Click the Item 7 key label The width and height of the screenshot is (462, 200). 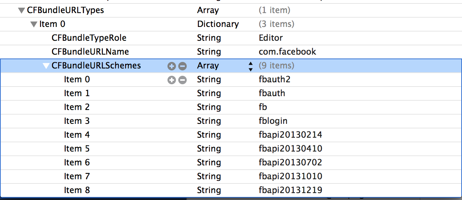click(77, 176)
